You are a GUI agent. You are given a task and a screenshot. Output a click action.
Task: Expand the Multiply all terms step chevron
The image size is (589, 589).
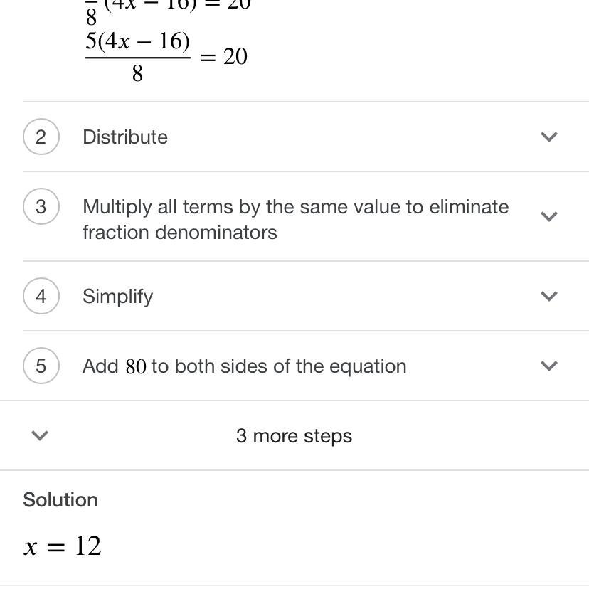click(x=548, y=216)
